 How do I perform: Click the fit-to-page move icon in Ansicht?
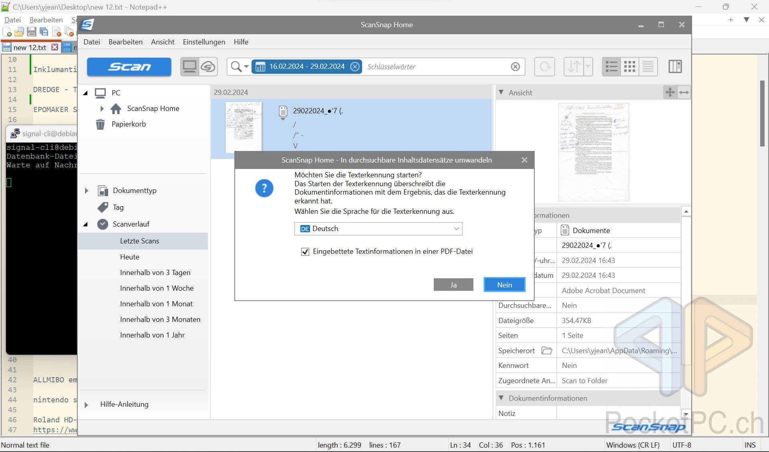(x=670, y=92)
